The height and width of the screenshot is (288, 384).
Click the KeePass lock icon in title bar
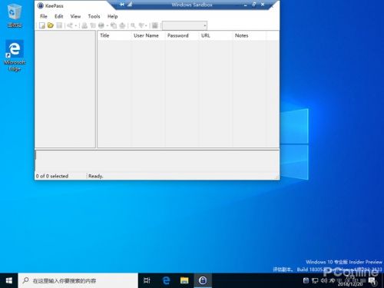41,5
